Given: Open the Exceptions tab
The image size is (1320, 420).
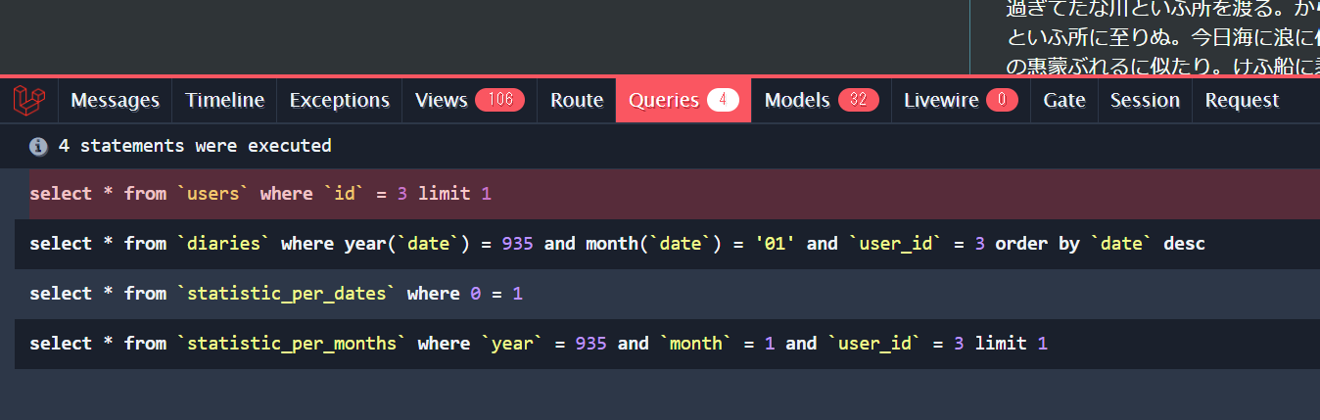Looking at the screenshot, I should click(x=340, y=100).
